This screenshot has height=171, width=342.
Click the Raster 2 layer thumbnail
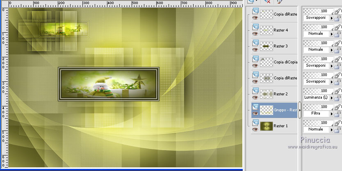pos(267,94)
